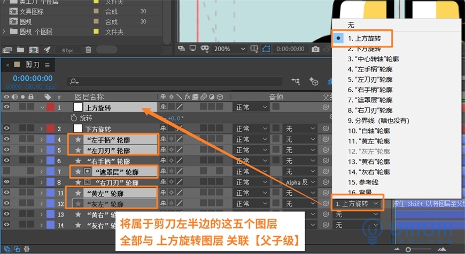The width and height of the screenshot is (465, 254).
Task: Click the blue label swatch of layer 6
Action: coord(50,161)
